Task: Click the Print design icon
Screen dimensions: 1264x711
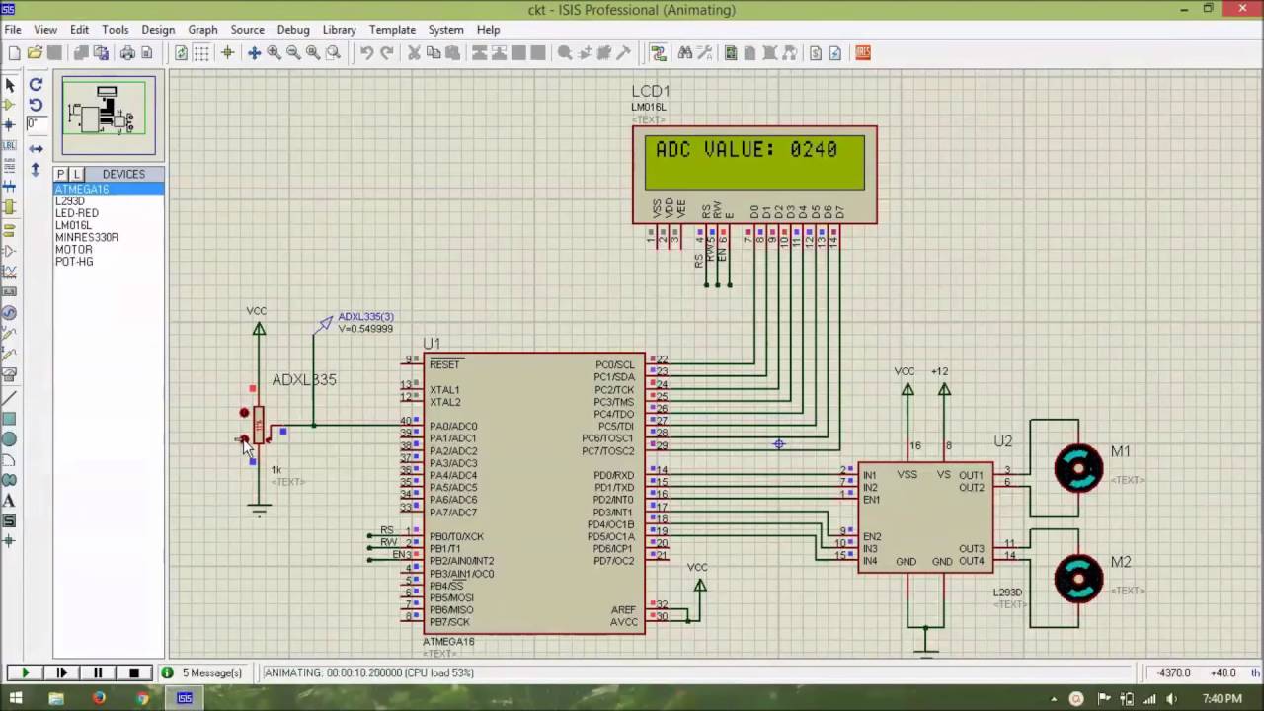Action: [127, 53]
